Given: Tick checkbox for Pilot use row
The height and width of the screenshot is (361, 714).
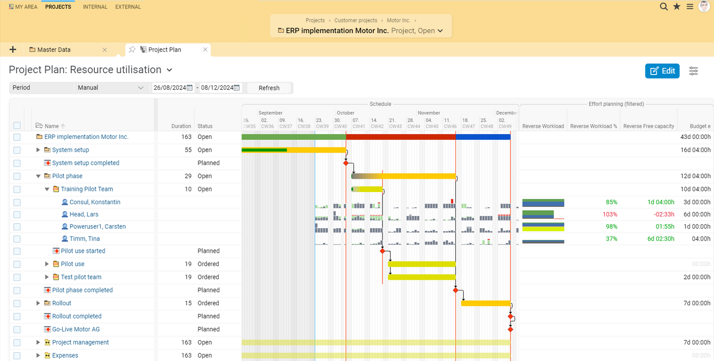Looking at the screenshot, I should [17, 264].
